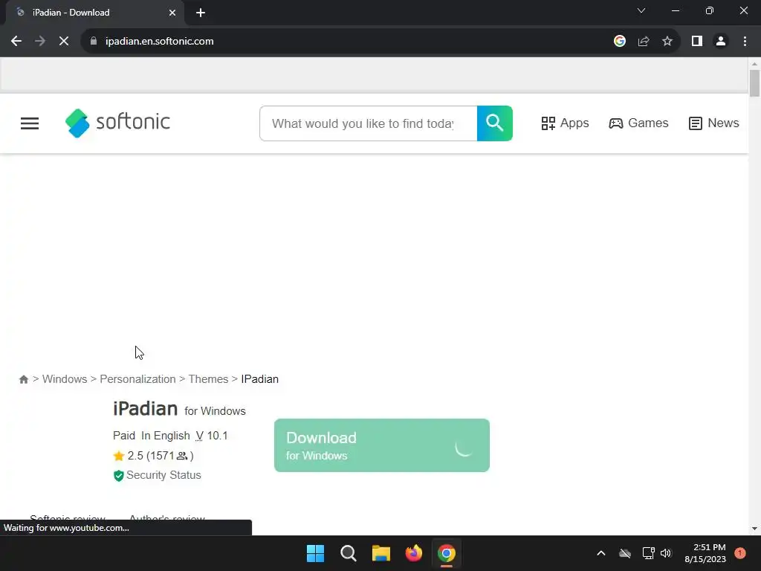
Task: Open the clock showing 2:51 PM
Action: pyautogui.click(x=705, y=553)
